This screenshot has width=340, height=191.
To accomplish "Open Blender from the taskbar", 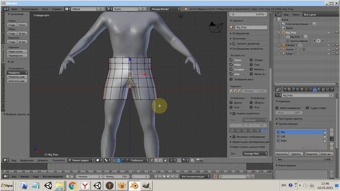I will click(x=134, y=186).
